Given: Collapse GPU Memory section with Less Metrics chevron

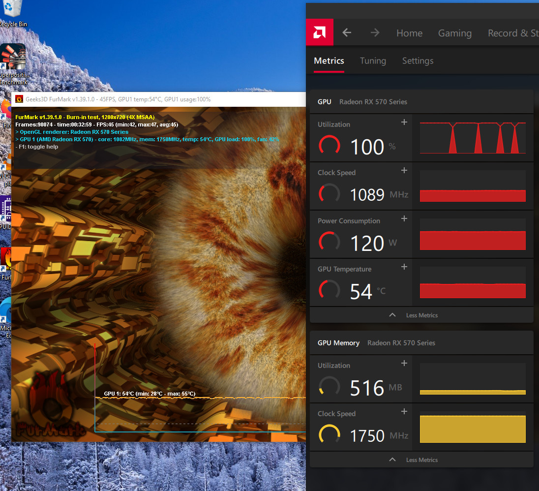Looking at the screenshot, I should point(392,460).
